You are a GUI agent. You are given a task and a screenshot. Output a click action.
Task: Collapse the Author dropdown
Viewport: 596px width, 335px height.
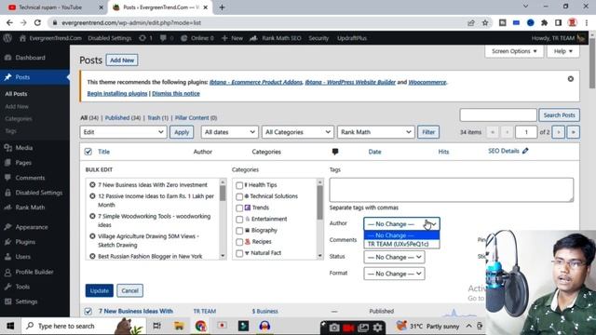pyautogui.click(x=401, y=224)
